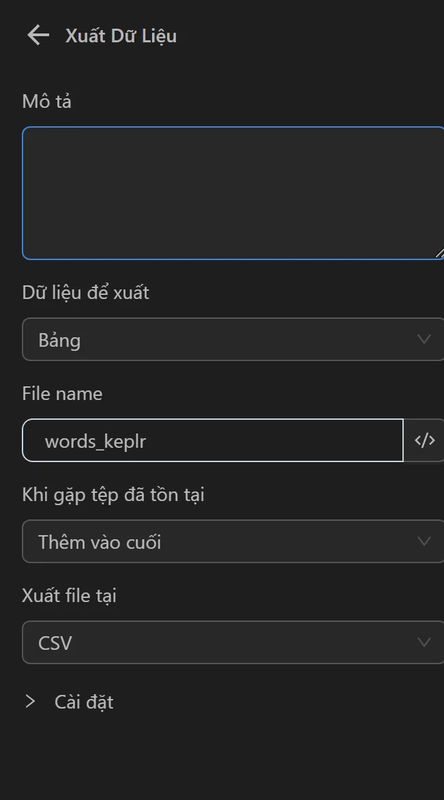Expand the Cài đặt section arrow
This screenshot has height=800, width=444.
pos(30,702)
